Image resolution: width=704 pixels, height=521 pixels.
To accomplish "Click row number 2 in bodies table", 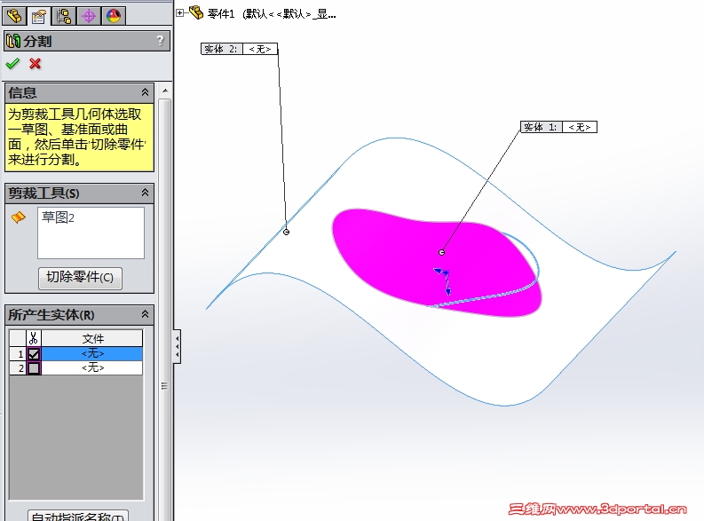I will pyautogui.click(x=19, y=368).
